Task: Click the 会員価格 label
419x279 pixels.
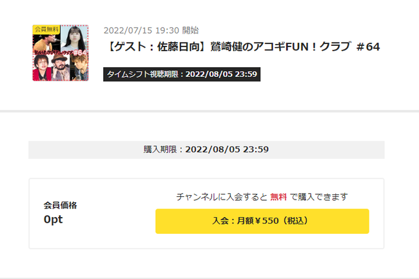Action: point(60,205)
